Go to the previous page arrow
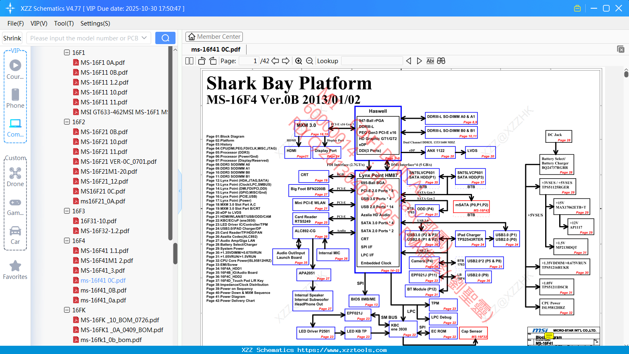629x354 pixels. click(x=275, y=61)
